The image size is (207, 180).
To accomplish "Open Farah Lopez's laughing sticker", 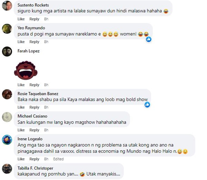I will pyautogui.click(x=26, y=70).
